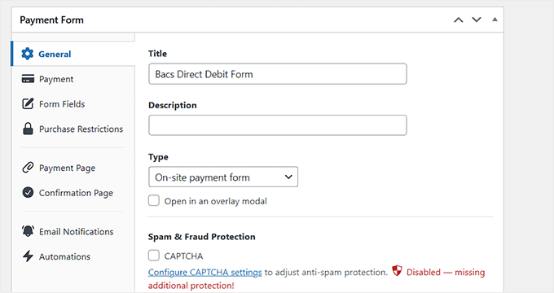Open the Purchase Restrictions tab
The height and width of the screenshot is (293, 554).
(x=73, y=129)
